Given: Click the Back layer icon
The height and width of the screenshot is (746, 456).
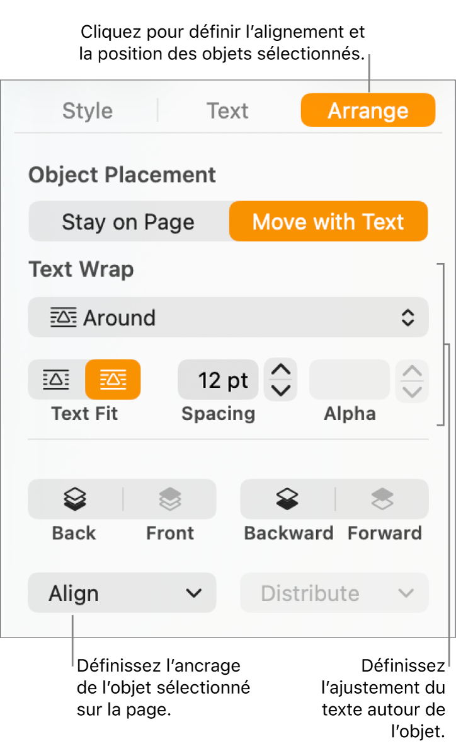Looking at the screenshot, I should [74, 499].
